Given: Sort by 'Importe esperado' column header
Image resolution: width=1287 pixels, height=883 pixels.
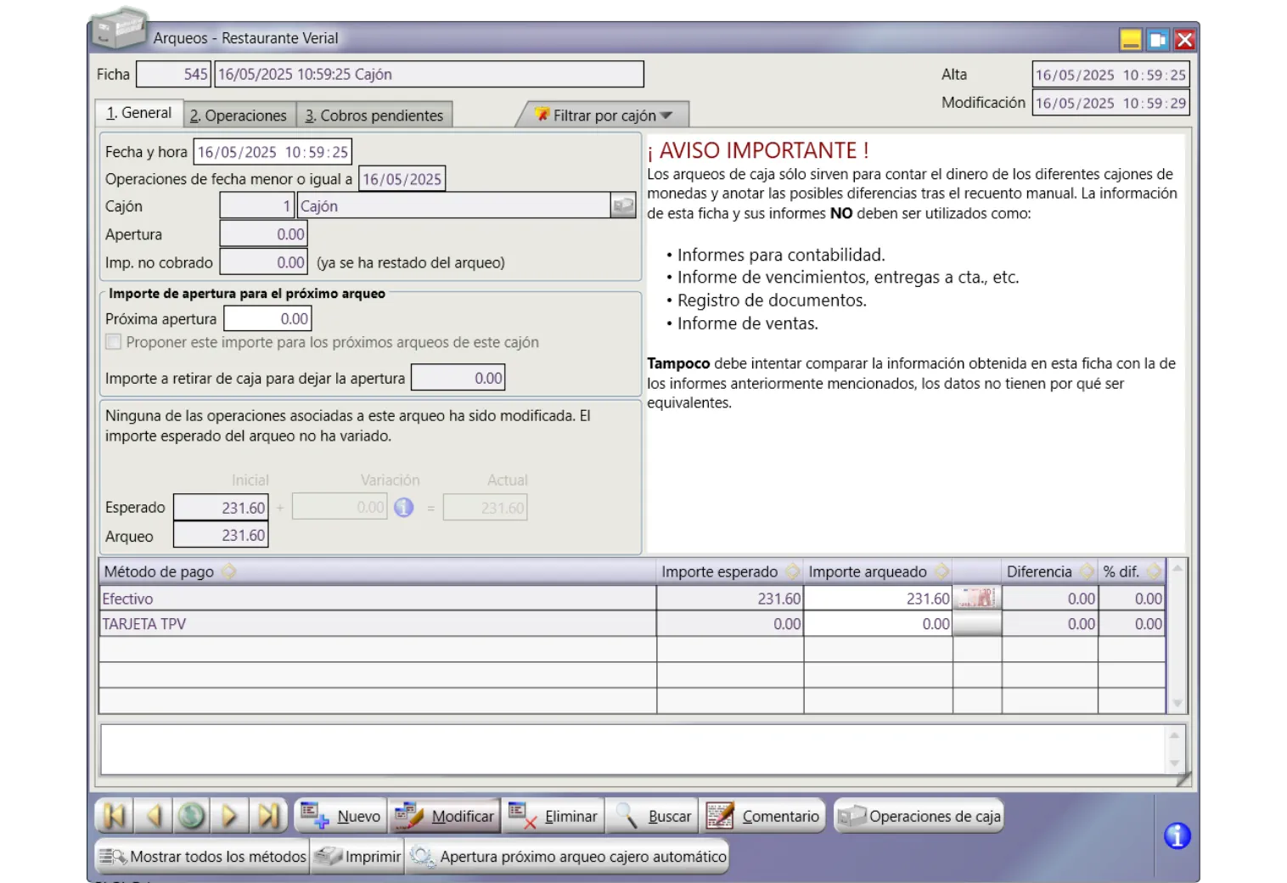Looking at the screenshot, I should 720,571.
